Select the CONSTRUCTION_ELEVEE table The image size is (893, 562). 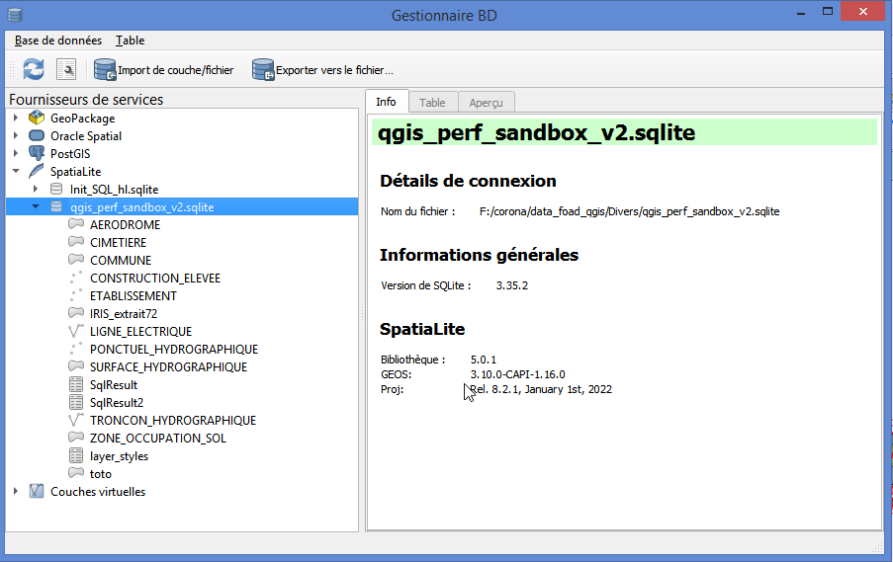coord(155,279)
